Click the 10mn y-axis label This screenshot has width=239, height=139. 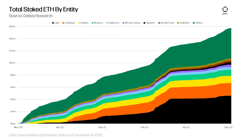tap(12, 63)
